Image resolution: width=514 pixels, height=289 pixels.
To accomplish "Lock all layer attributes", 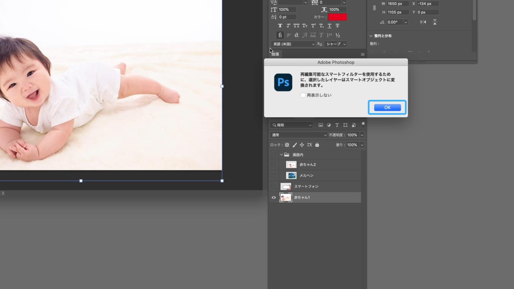I will pyautogui.click(x=317, y=145).
